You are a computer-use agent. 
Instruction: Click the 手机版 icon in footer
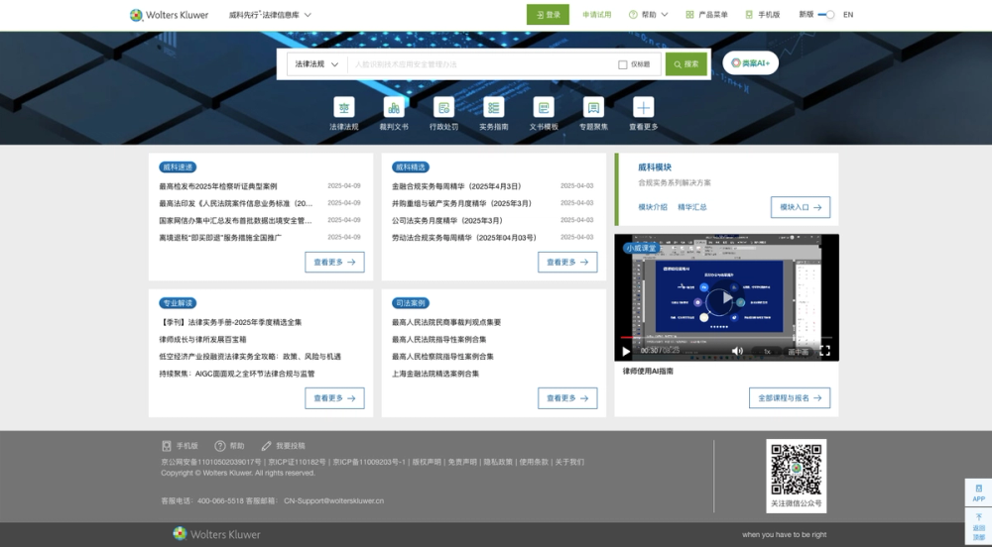coord(167,446)
